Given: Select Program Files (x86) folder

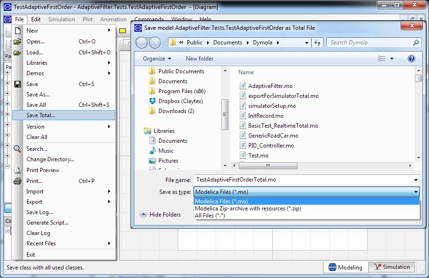Looking at the screenshot, I should 177,91.
